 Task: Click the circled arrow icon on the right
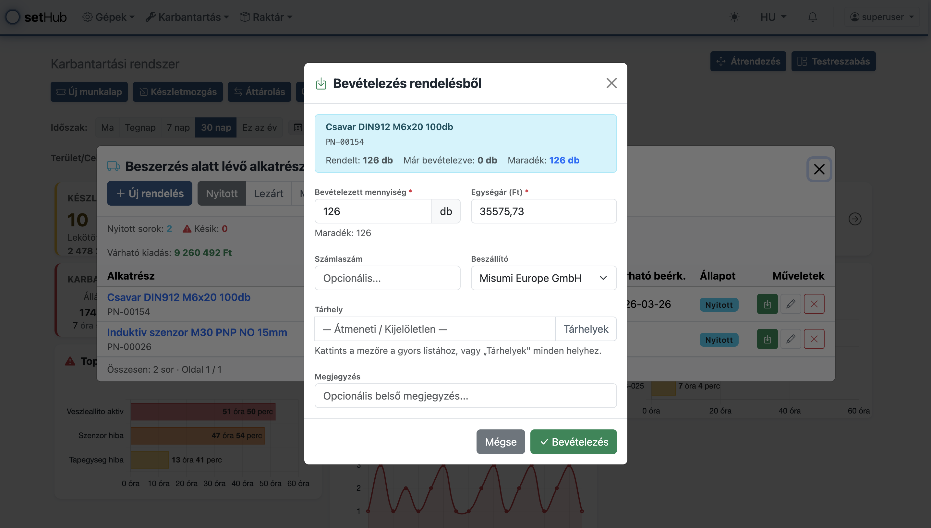[855, 219]
